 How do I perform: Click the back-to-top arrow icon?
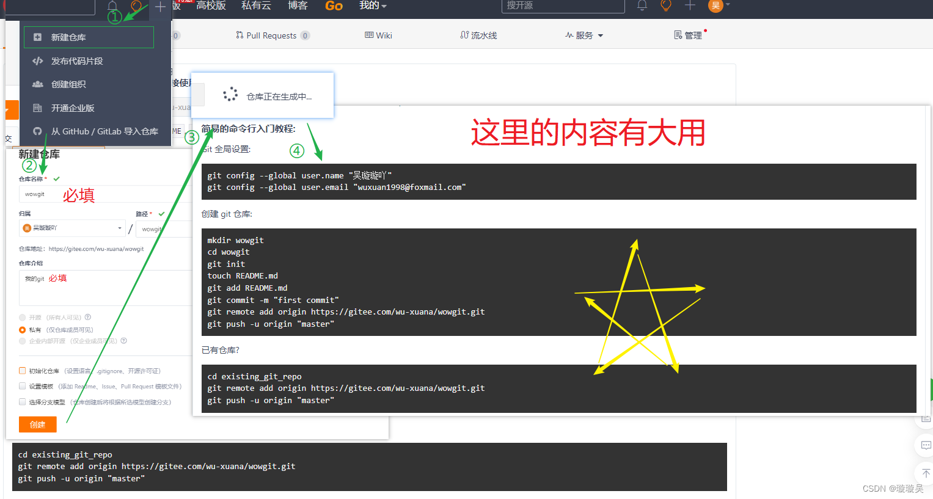(x=926, y=473)
